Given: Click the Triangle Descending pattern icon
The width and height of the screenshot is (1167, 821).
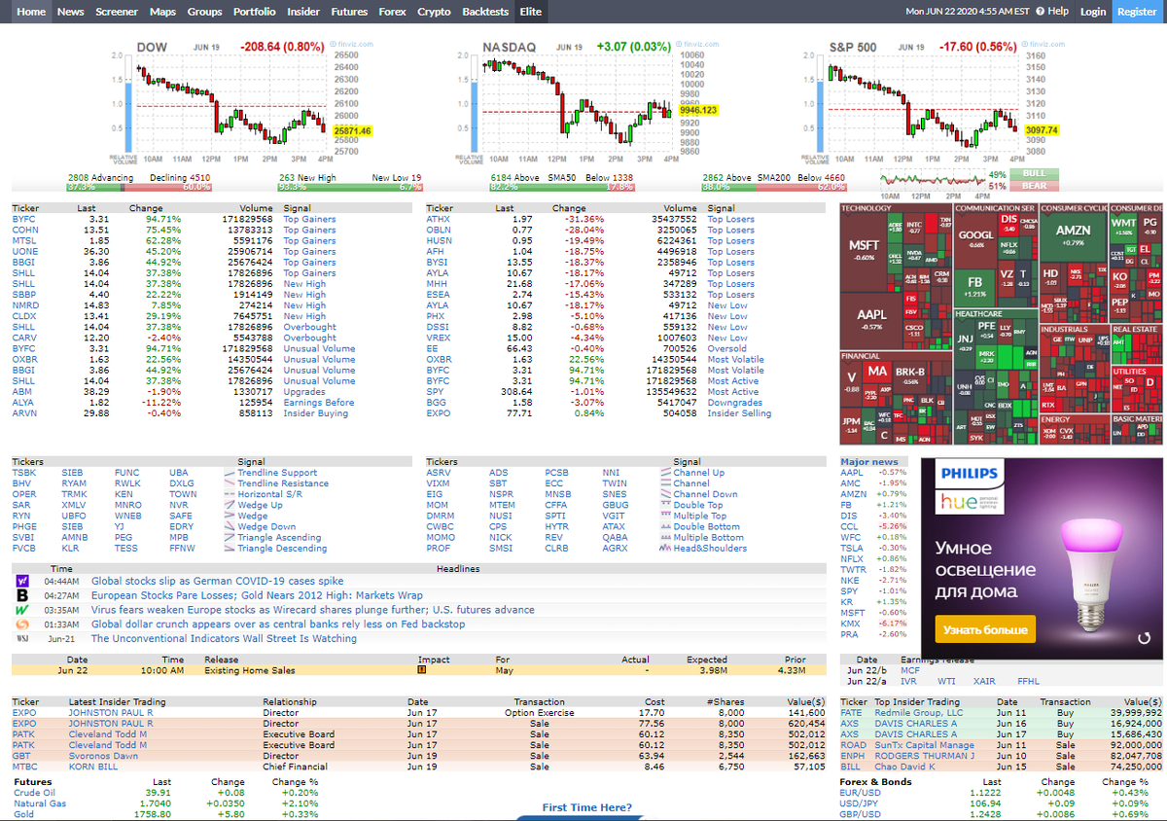Looking at the screenshot, I should (230, 548).
